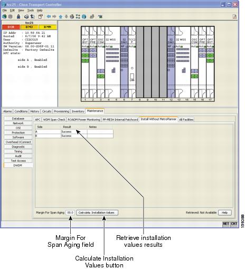Select the OPT PRE card in slot 16
245x269 pixels.
pos(202,62)
